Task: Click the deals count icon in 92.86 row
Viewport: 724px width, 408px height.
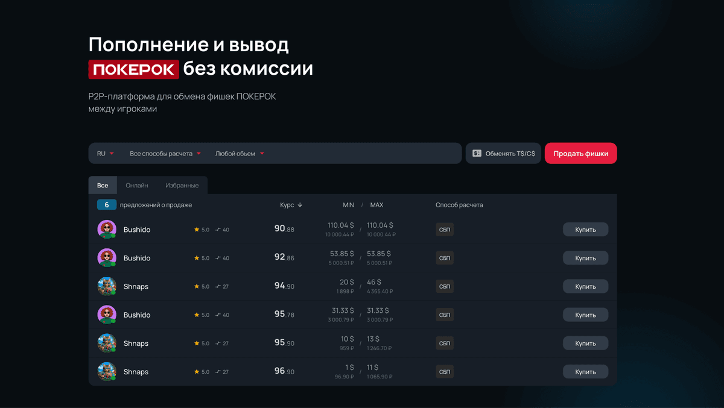Action: tap(218, 258)
